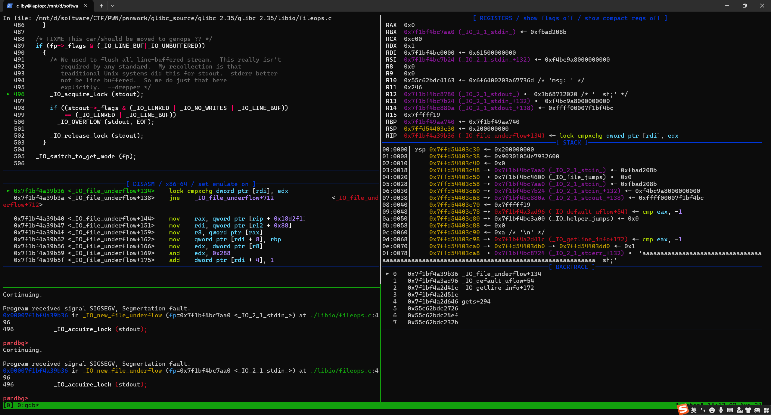Open the Sogou soft keyboard icon

coord(730,410)
